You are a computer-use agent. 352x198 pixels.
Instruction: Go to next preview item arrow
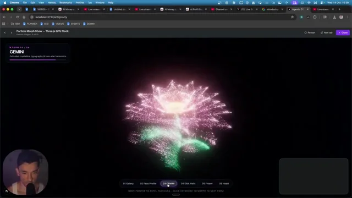pos(12,33)
